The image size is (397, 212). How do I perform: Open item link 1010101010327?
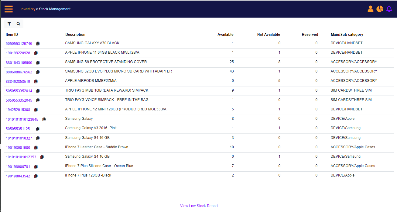19,138
